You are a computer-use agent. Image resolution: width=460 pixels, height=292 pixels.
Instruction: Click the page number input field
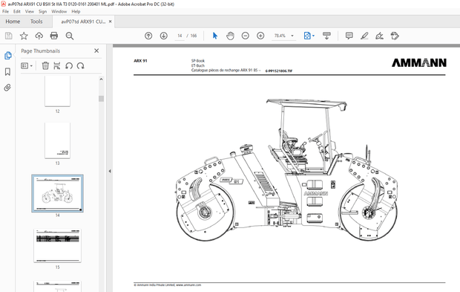pyautogui.click(x=180, y=36)
